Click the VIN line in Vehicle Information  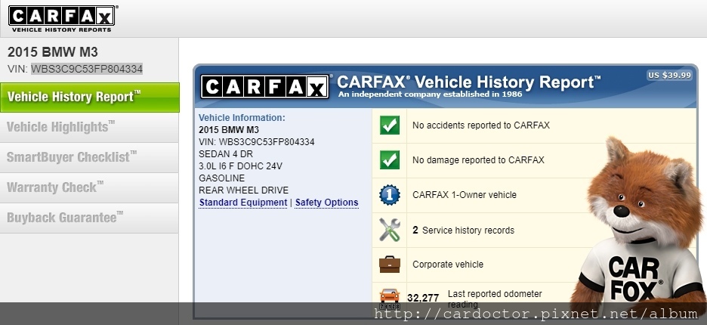tap(257, 142)
